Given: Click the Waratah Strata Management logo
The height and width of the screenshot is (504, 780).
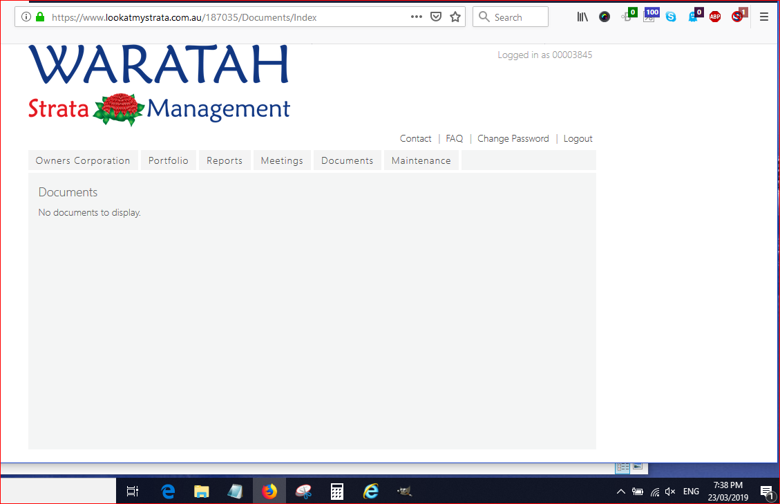Looking at the screenshot, I should (159, 85).
